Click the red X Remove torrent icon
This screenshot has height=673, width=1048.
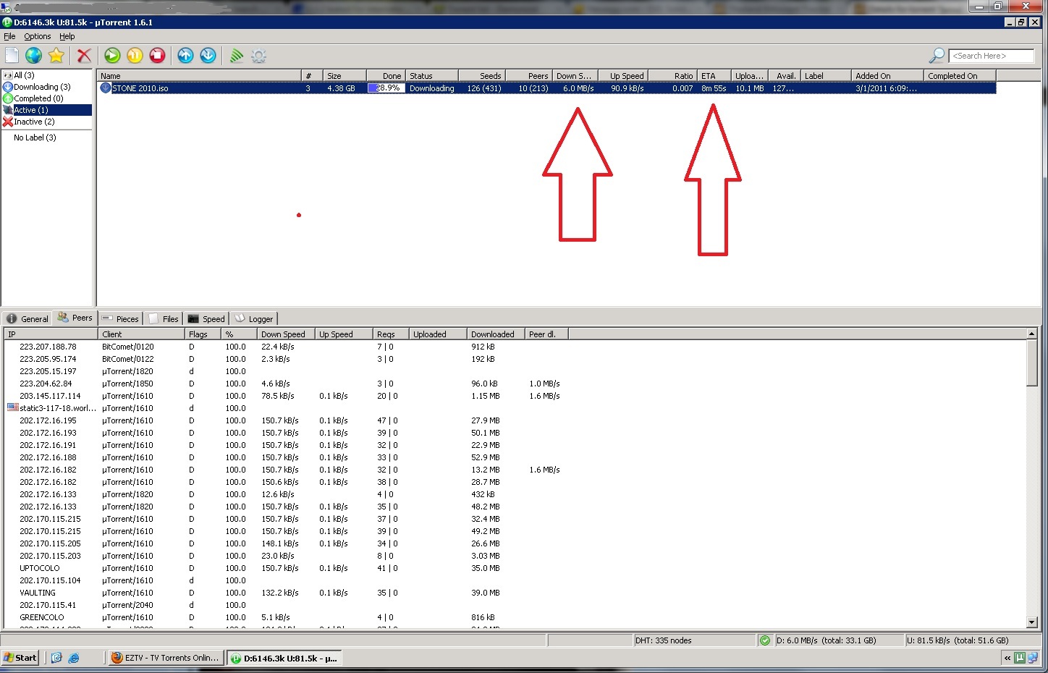tap(84, 56)
